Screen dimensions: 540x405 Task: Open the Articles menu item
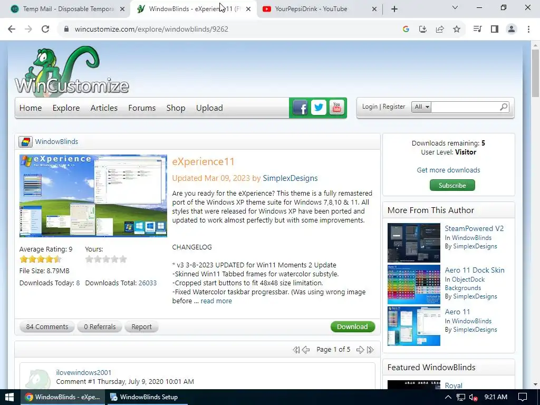click(x=104, y=108)
